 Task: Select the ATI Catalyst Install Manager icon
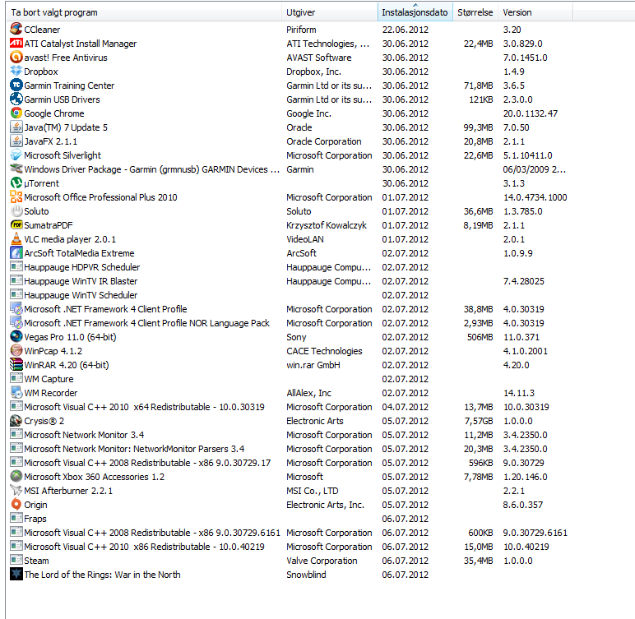pyautogui.click(x=16, y=43)
